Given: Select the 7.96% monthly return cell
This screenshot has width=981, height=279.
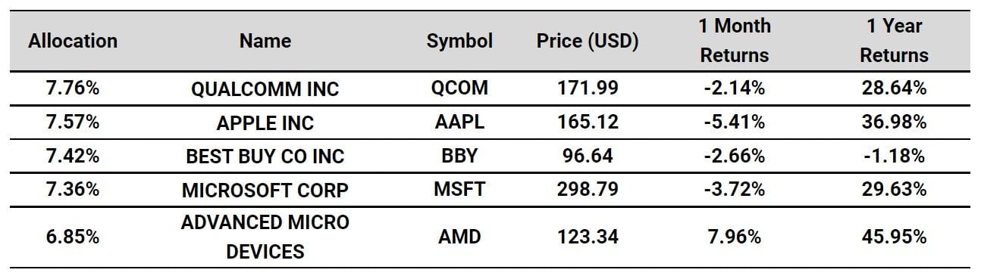Looking at the screenshot, I should [x=734, y=237].
